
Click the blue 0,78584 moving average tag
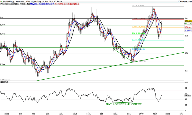(188, 31)
